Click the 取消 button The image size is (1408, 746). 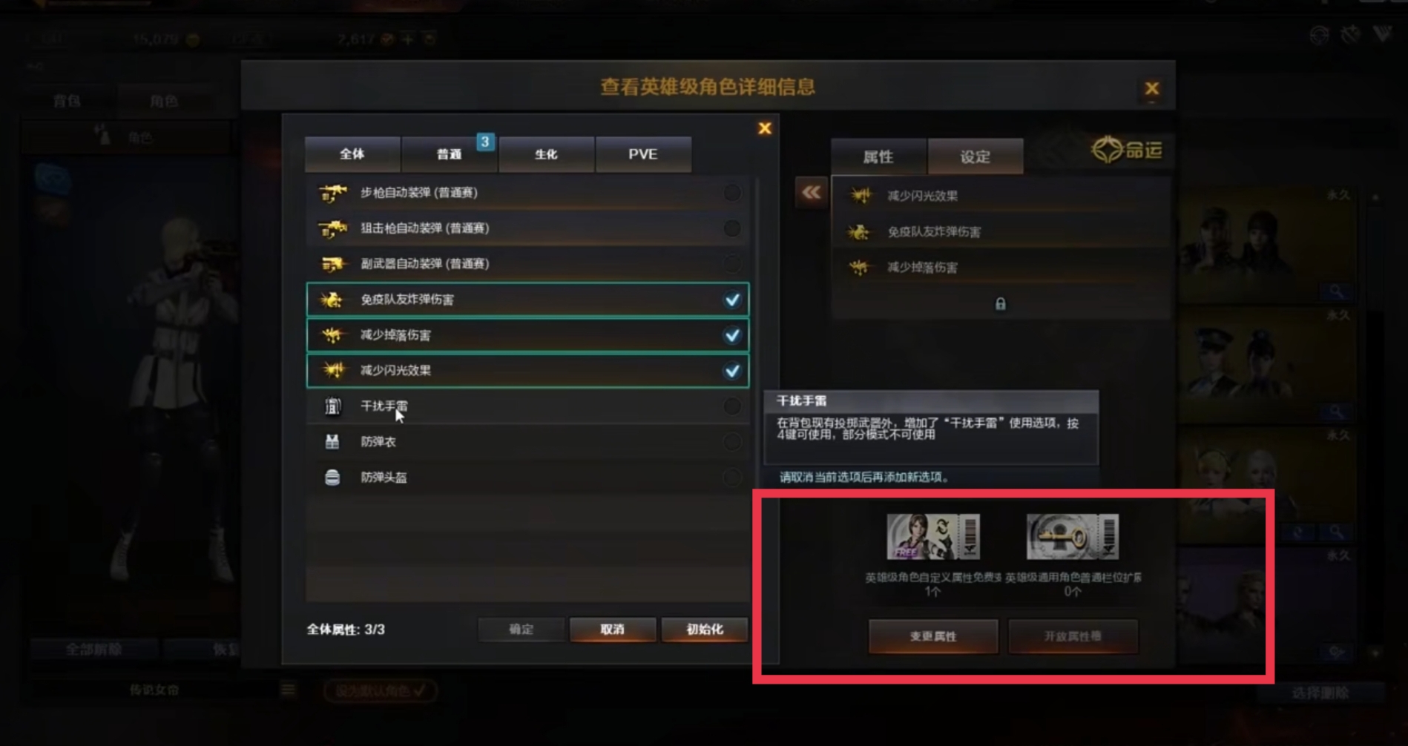(x=612, y=630)
